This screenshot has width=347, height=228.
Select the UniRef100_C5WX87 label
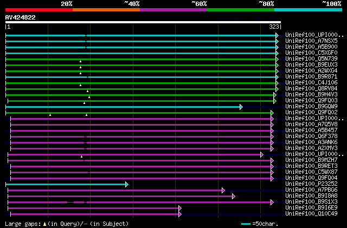pyautogui.click(x=311, y=172)
